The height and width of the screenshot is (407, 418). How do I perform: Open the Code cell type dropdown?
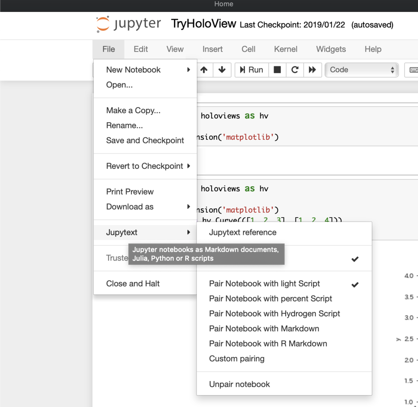click(x=361, y=70)
